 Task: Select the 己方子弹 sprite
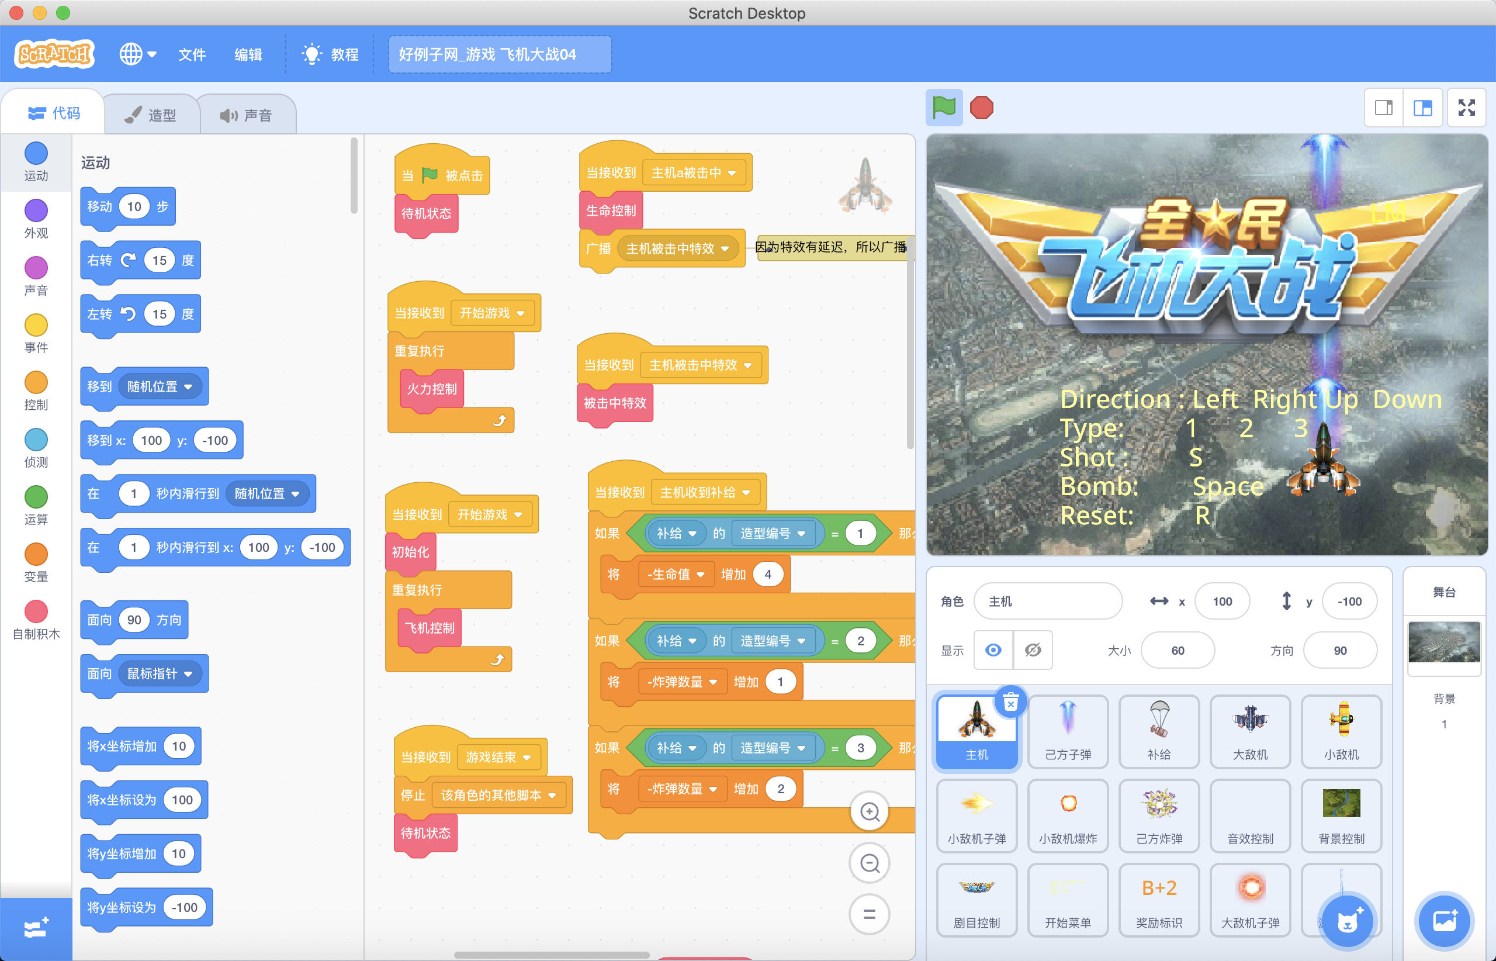point(1068,731)
